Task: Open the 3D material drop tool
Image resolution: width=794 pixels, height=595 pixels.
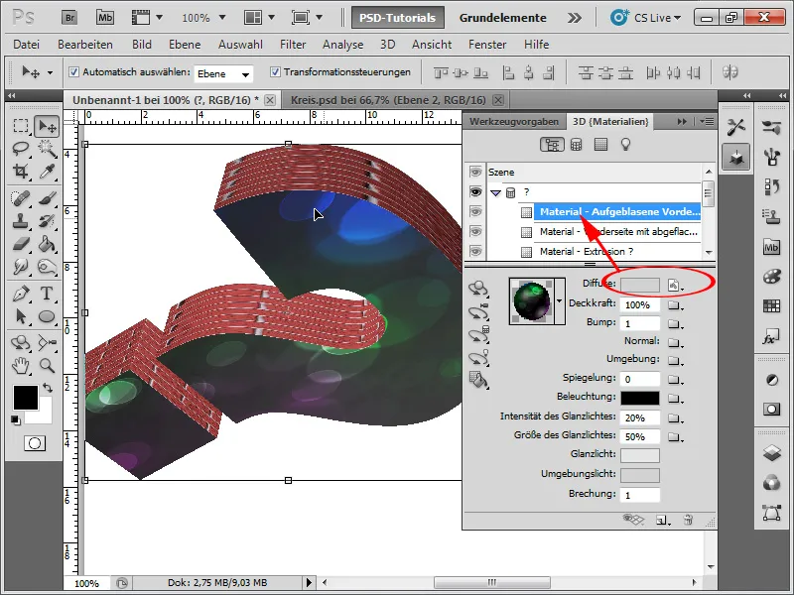Action: click(x=478, y=379)
